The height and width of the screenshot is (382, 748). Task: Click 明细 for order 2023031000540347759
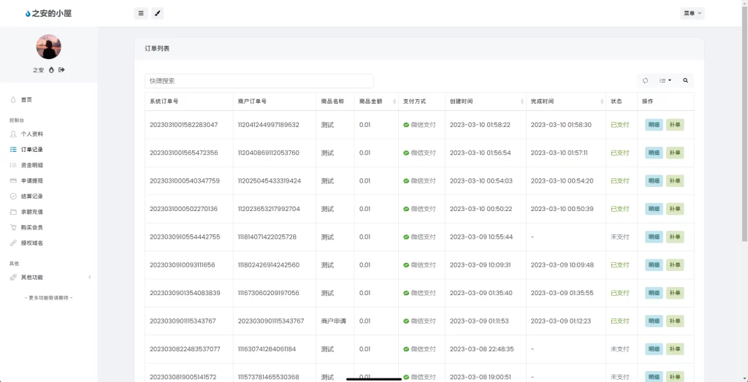tap(654, 181)
